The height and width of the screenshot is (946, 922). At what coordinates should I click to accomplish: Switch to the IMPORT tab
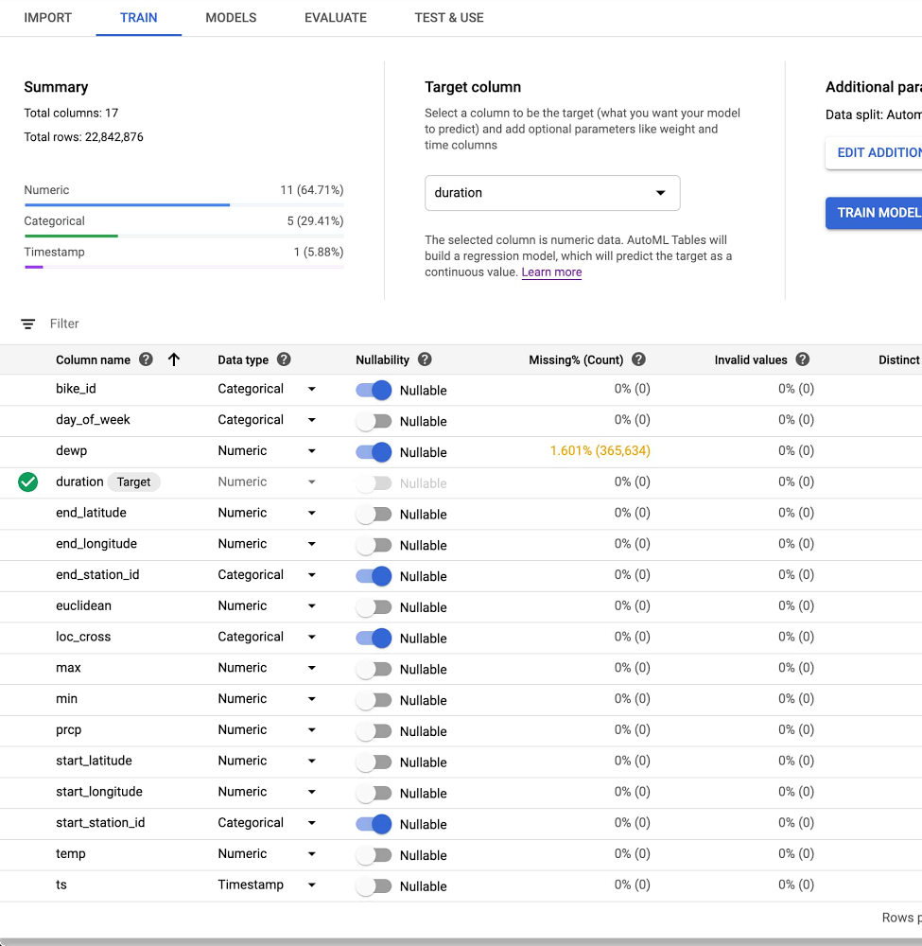(x=47, y=17)
